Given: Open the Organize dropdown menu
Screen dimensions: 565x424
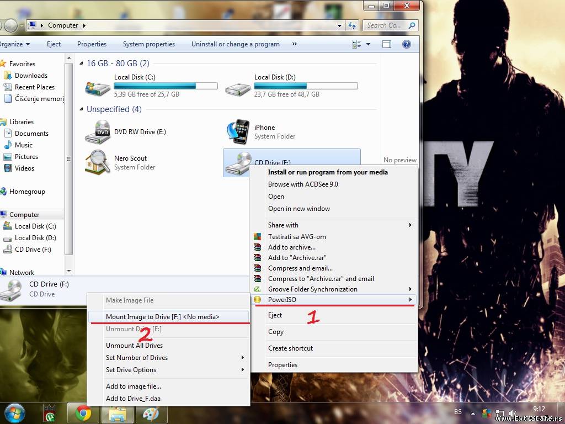Looking at the screenshot, I should 15,44.
